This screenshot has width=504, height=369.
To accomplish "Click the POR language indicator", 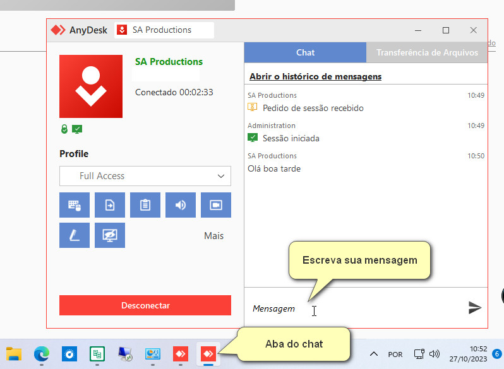I will click(395, 354).
